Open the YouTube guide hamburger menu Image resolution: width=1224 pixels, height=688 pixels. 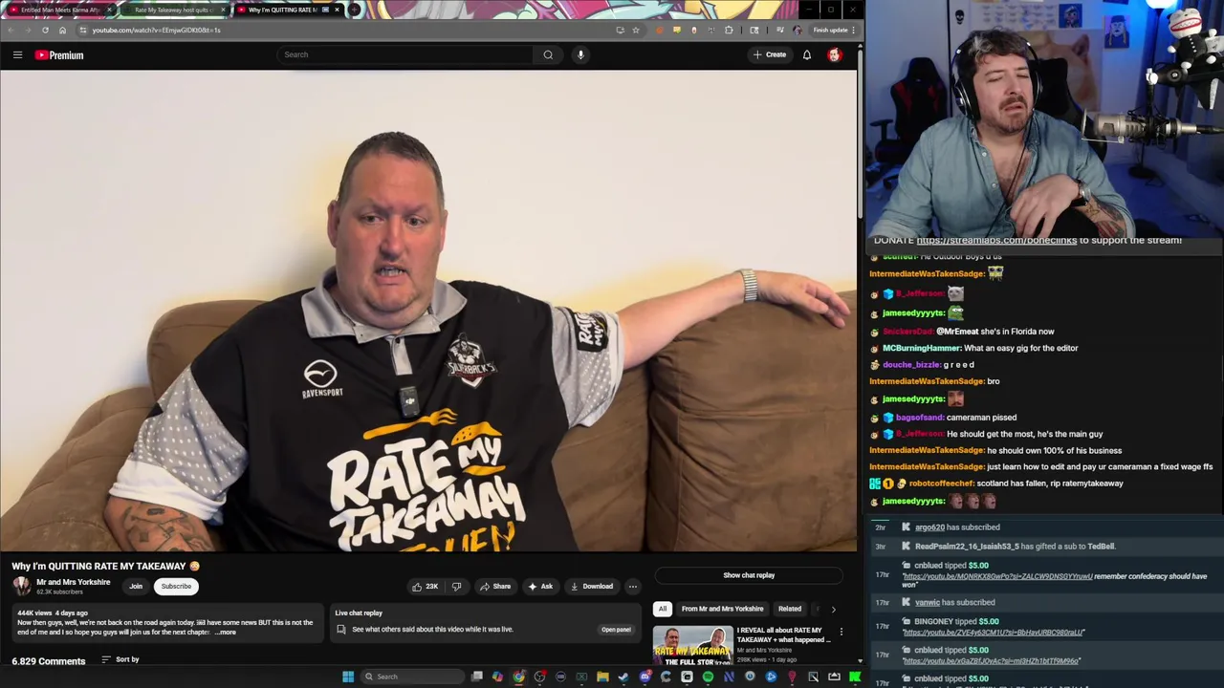pos(17,54)
